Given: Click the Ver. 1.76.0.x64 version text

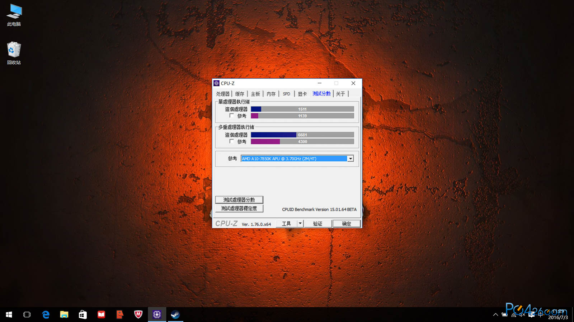Looking at the screenshot, I should [256, 224].
